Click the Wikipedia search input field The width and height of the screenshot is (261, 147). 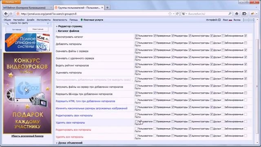(x=208, y=13)
